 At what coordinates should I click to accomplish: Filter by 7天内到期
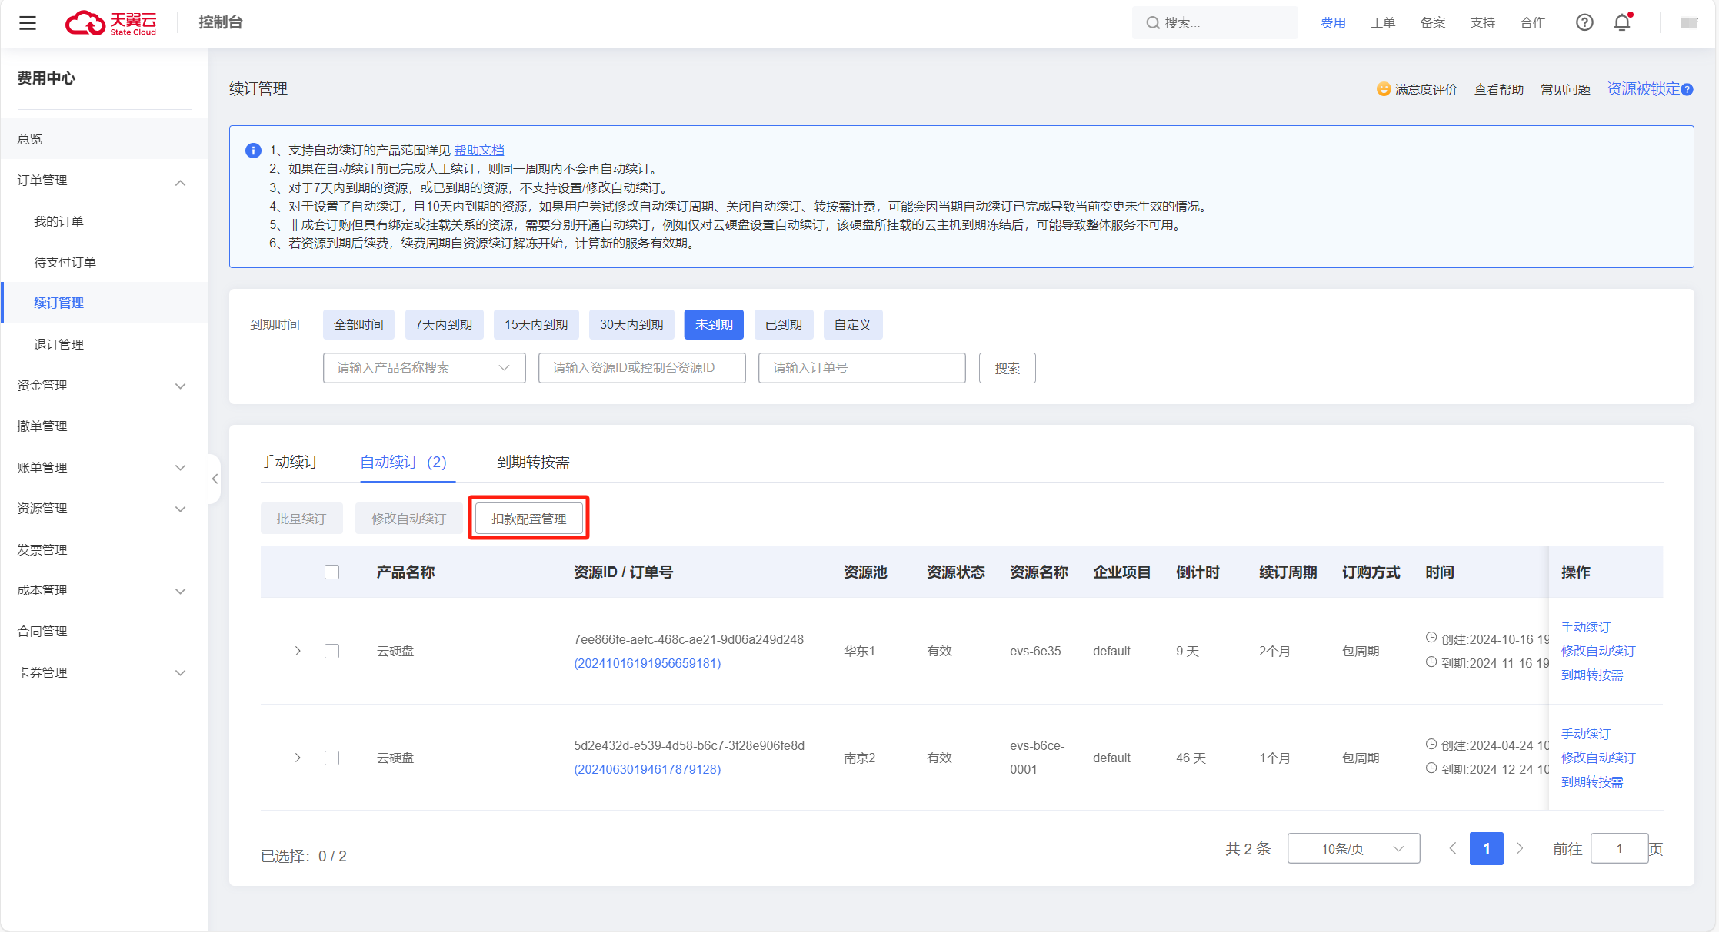point(444,324)
